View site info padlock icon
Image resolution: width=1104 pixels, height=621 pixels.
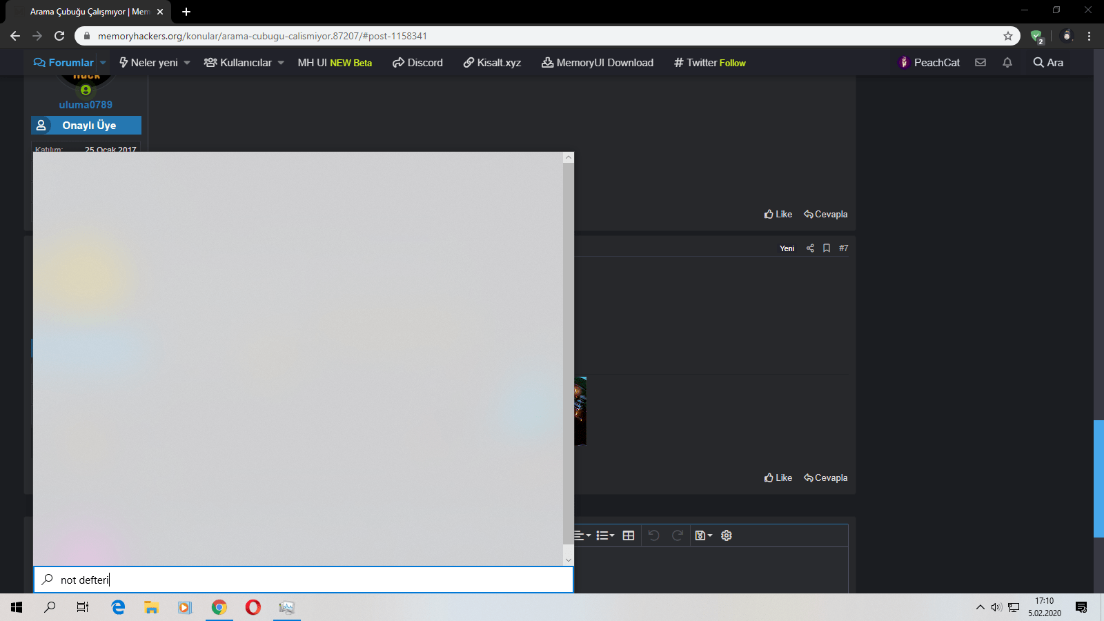pos(87,36)
